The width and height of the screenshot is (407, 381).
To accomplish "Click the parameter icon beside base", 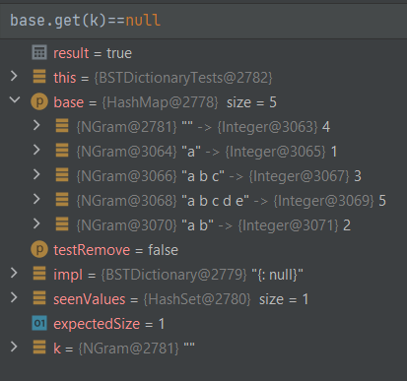I will tap(39, 101).
